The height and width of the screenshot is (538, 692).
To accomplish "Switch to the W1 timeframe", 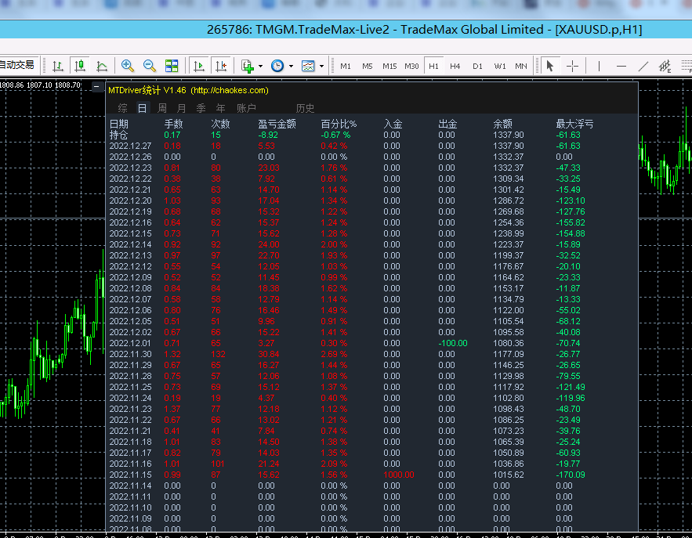I will tap(499, 66).
